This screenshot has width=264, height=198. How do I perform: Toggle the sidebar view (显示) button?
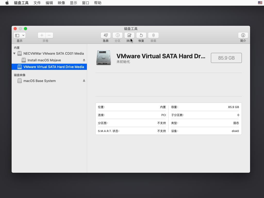coord(17,35)
